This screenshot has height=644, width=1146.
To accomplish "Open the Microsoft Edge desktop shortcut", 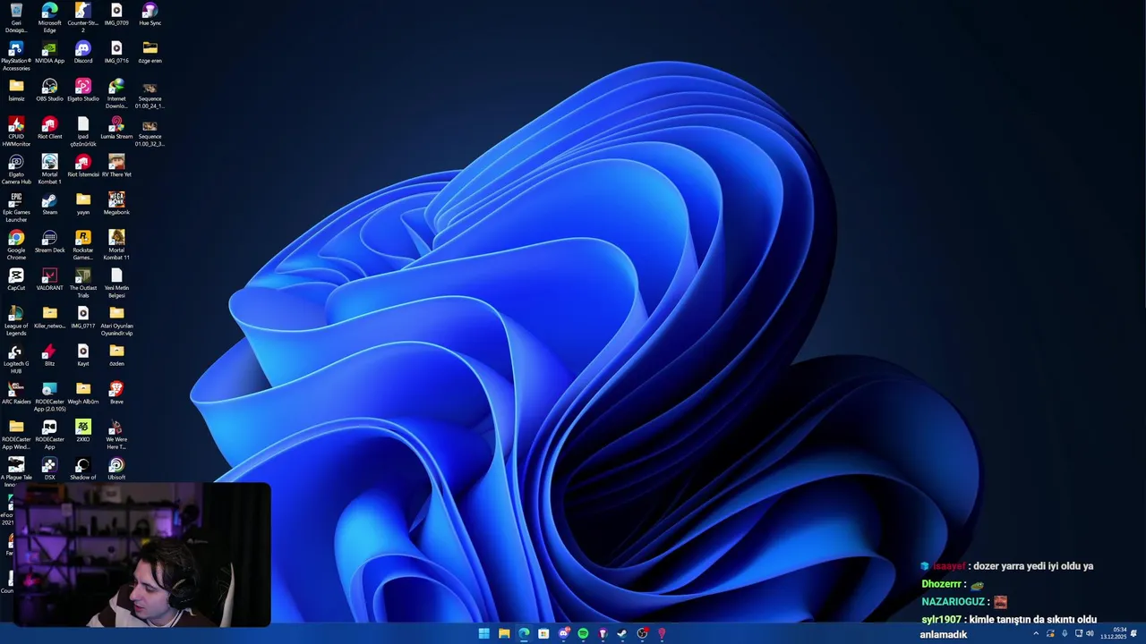I will pos(49,17).
